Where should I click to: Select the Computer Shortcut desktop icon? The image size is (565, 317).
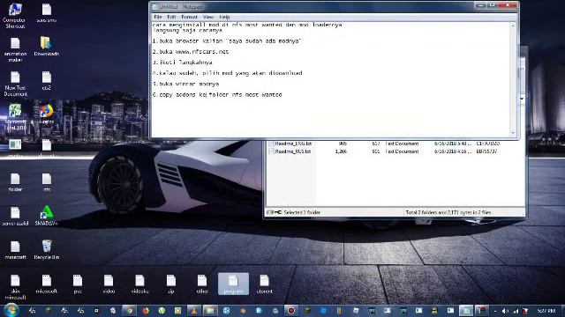[x=14, y=16]
